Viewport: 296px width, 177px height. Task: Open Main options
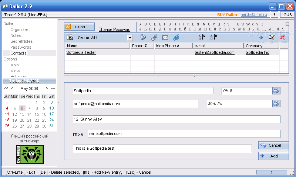pos(14,65)
